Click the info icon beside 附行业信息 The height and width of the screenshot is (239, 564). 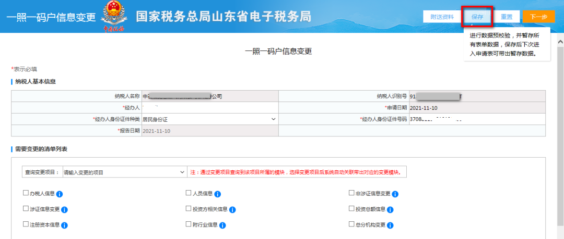point(222,226)
